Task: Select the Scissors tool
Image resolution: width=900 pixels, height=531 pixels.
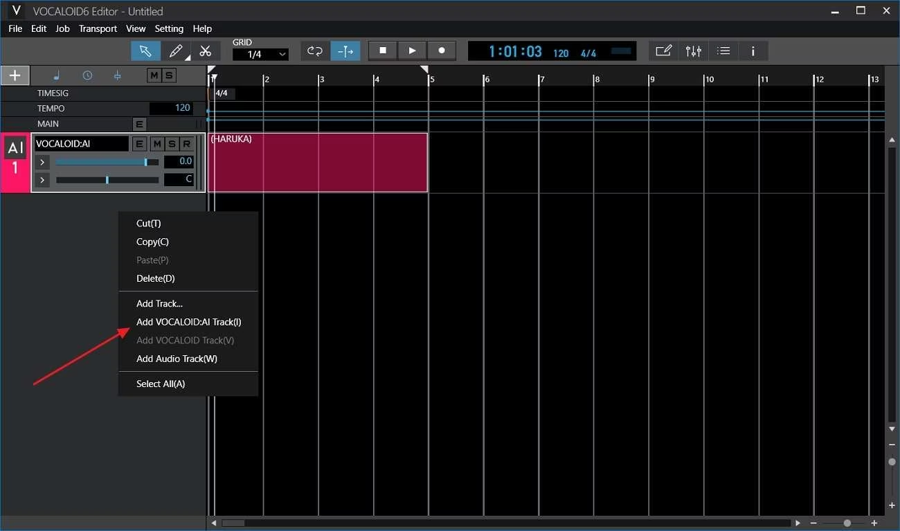Action: 206,51
